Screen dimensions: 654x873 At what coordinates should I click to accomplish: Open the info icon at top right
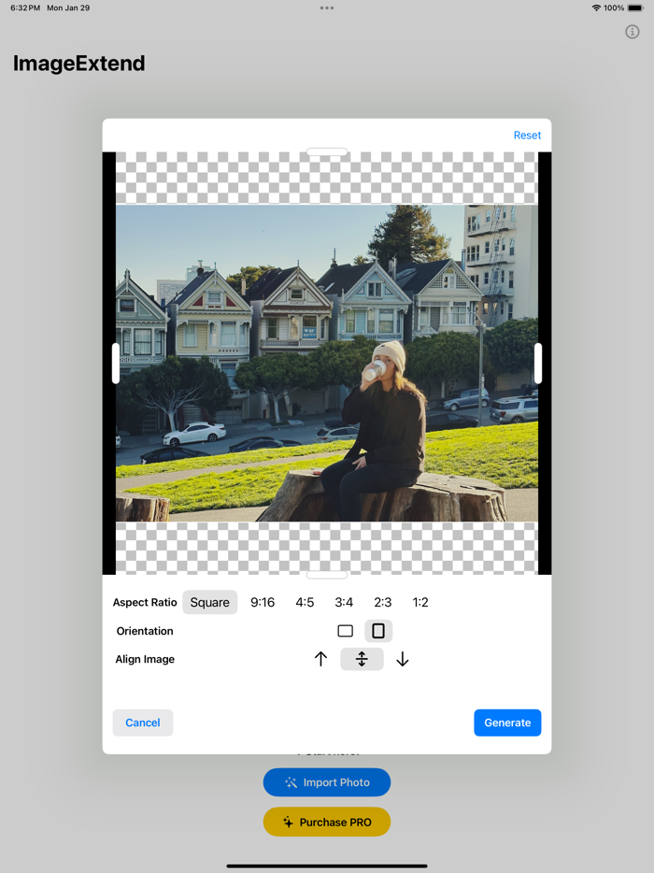pyautogui.click(x=632, y=32)
